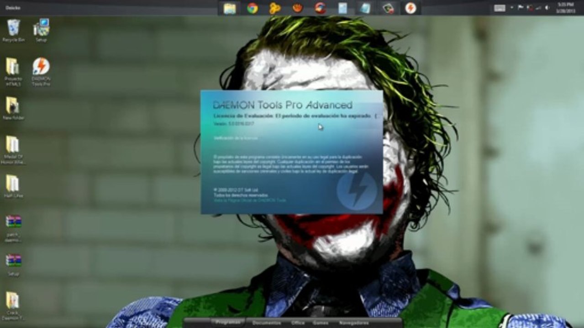Click the clock and date in tray
The image size is (584, 328).
click(566, 8)
